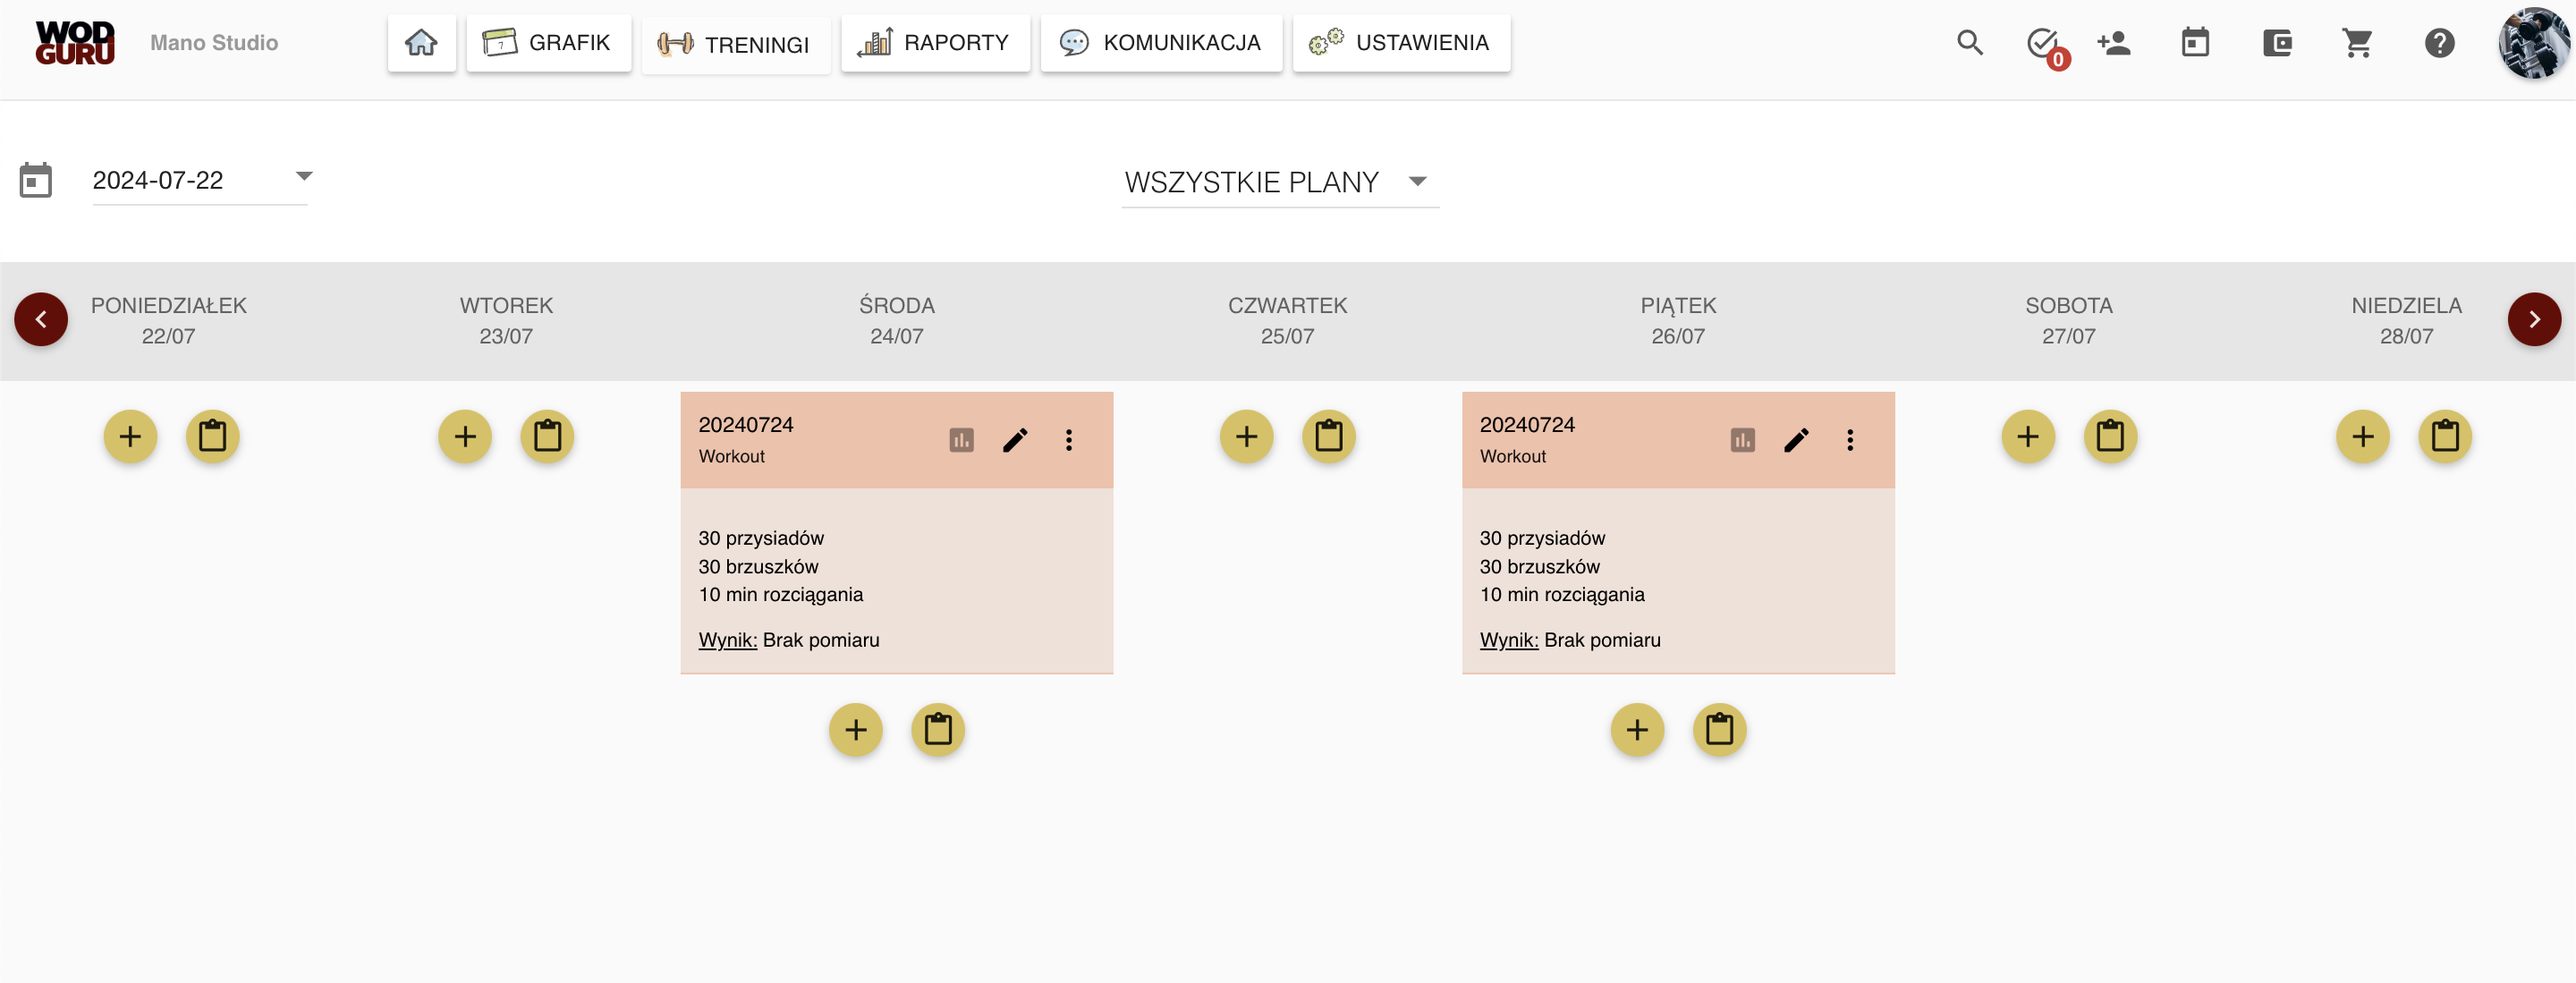Screen dimensions: 2576x983
Task: Go to next week with right arrow
Action: pyautogui.click(x=2534, y=319)
